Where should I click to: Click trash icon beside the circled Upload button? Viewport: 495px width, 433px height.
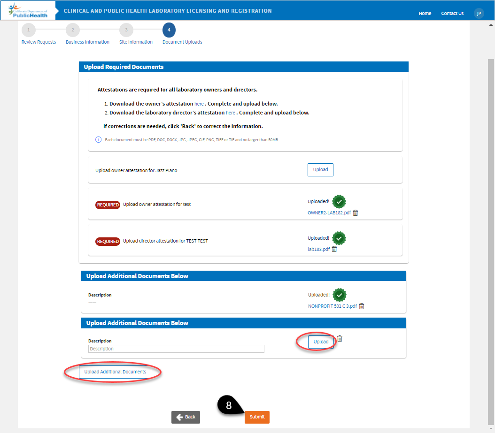coord(340,339)
